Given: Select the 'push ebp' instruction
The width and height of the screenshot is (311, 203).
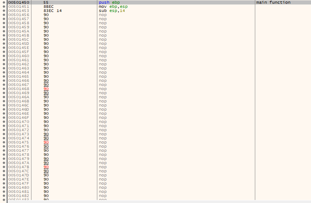Looking at the screenshot, I should [109, 2].
